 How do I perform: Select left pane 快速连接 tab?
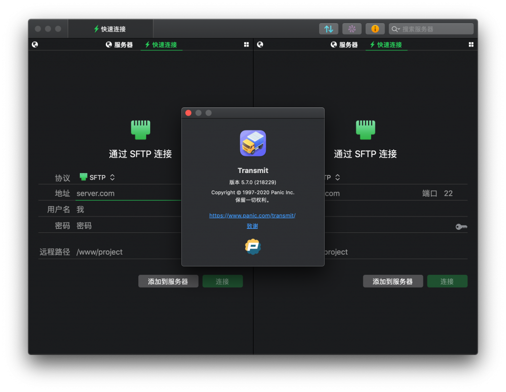(161, 44)
